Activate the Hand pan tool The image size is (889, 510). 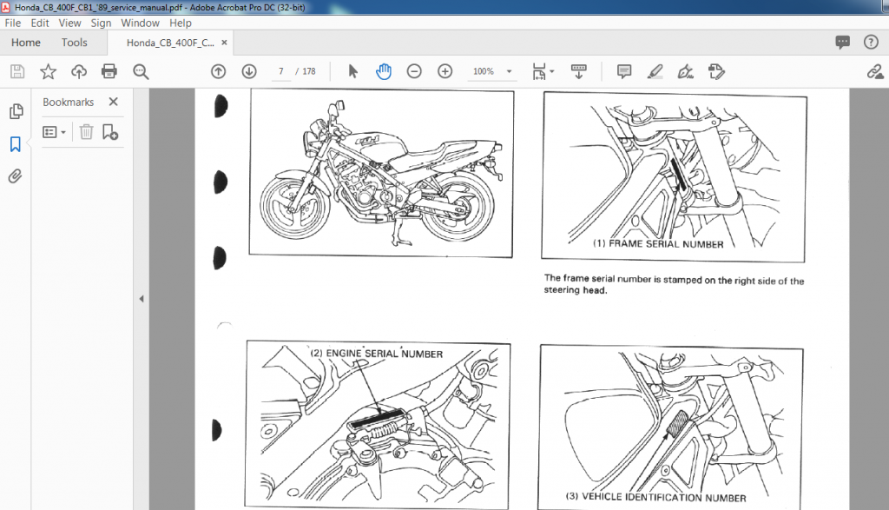[x=384, y=71]
